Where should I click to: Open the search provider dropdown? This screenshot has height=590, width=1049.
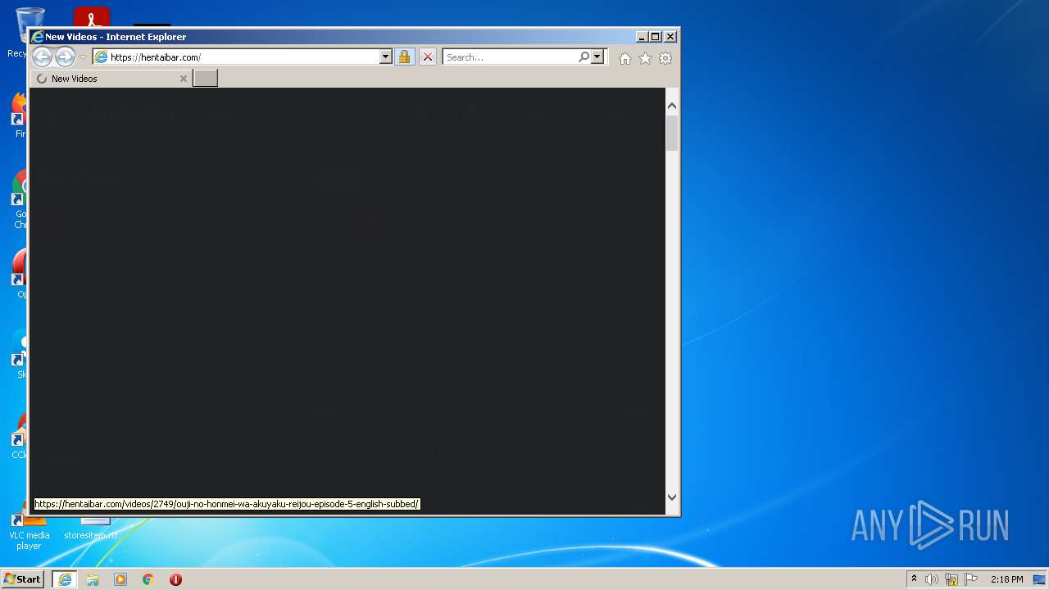point(597,57)
